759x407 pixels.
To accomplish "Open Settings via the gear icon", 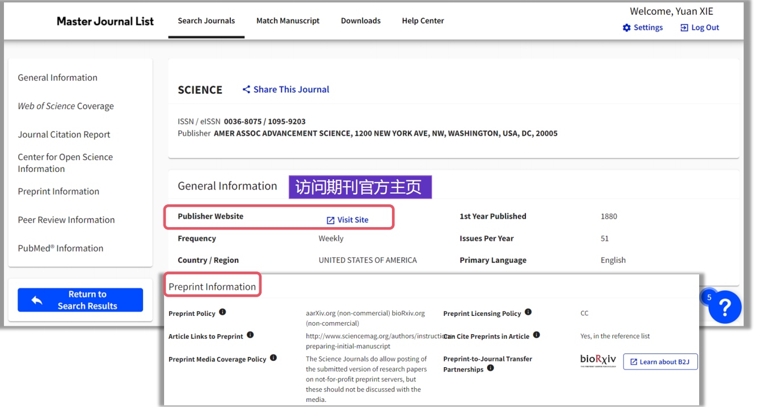I will coord(626,27).
